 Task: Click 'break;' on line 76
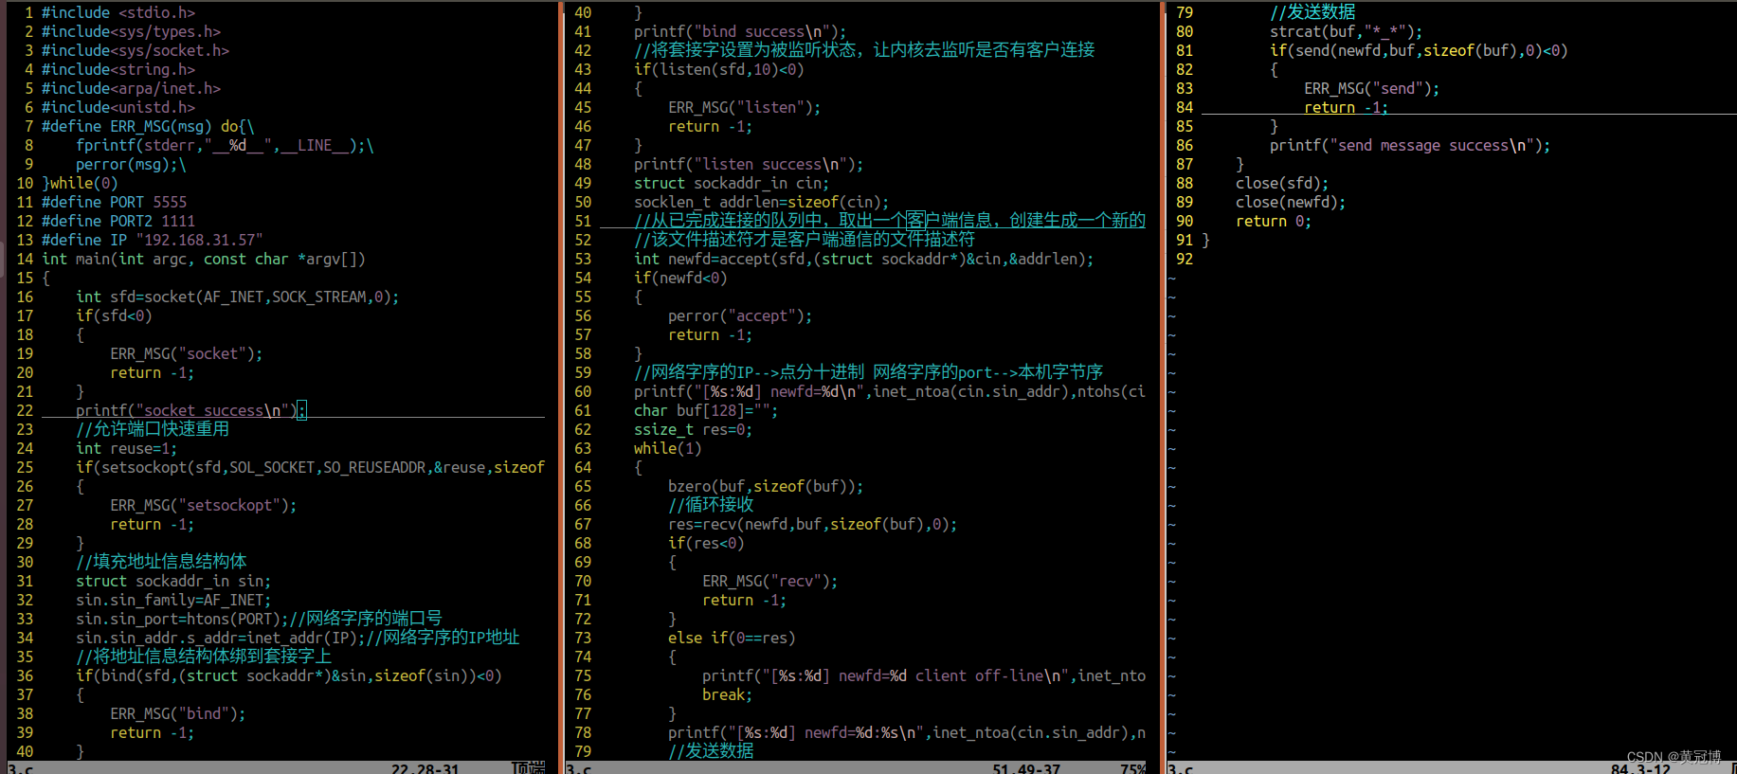(728, 694)
